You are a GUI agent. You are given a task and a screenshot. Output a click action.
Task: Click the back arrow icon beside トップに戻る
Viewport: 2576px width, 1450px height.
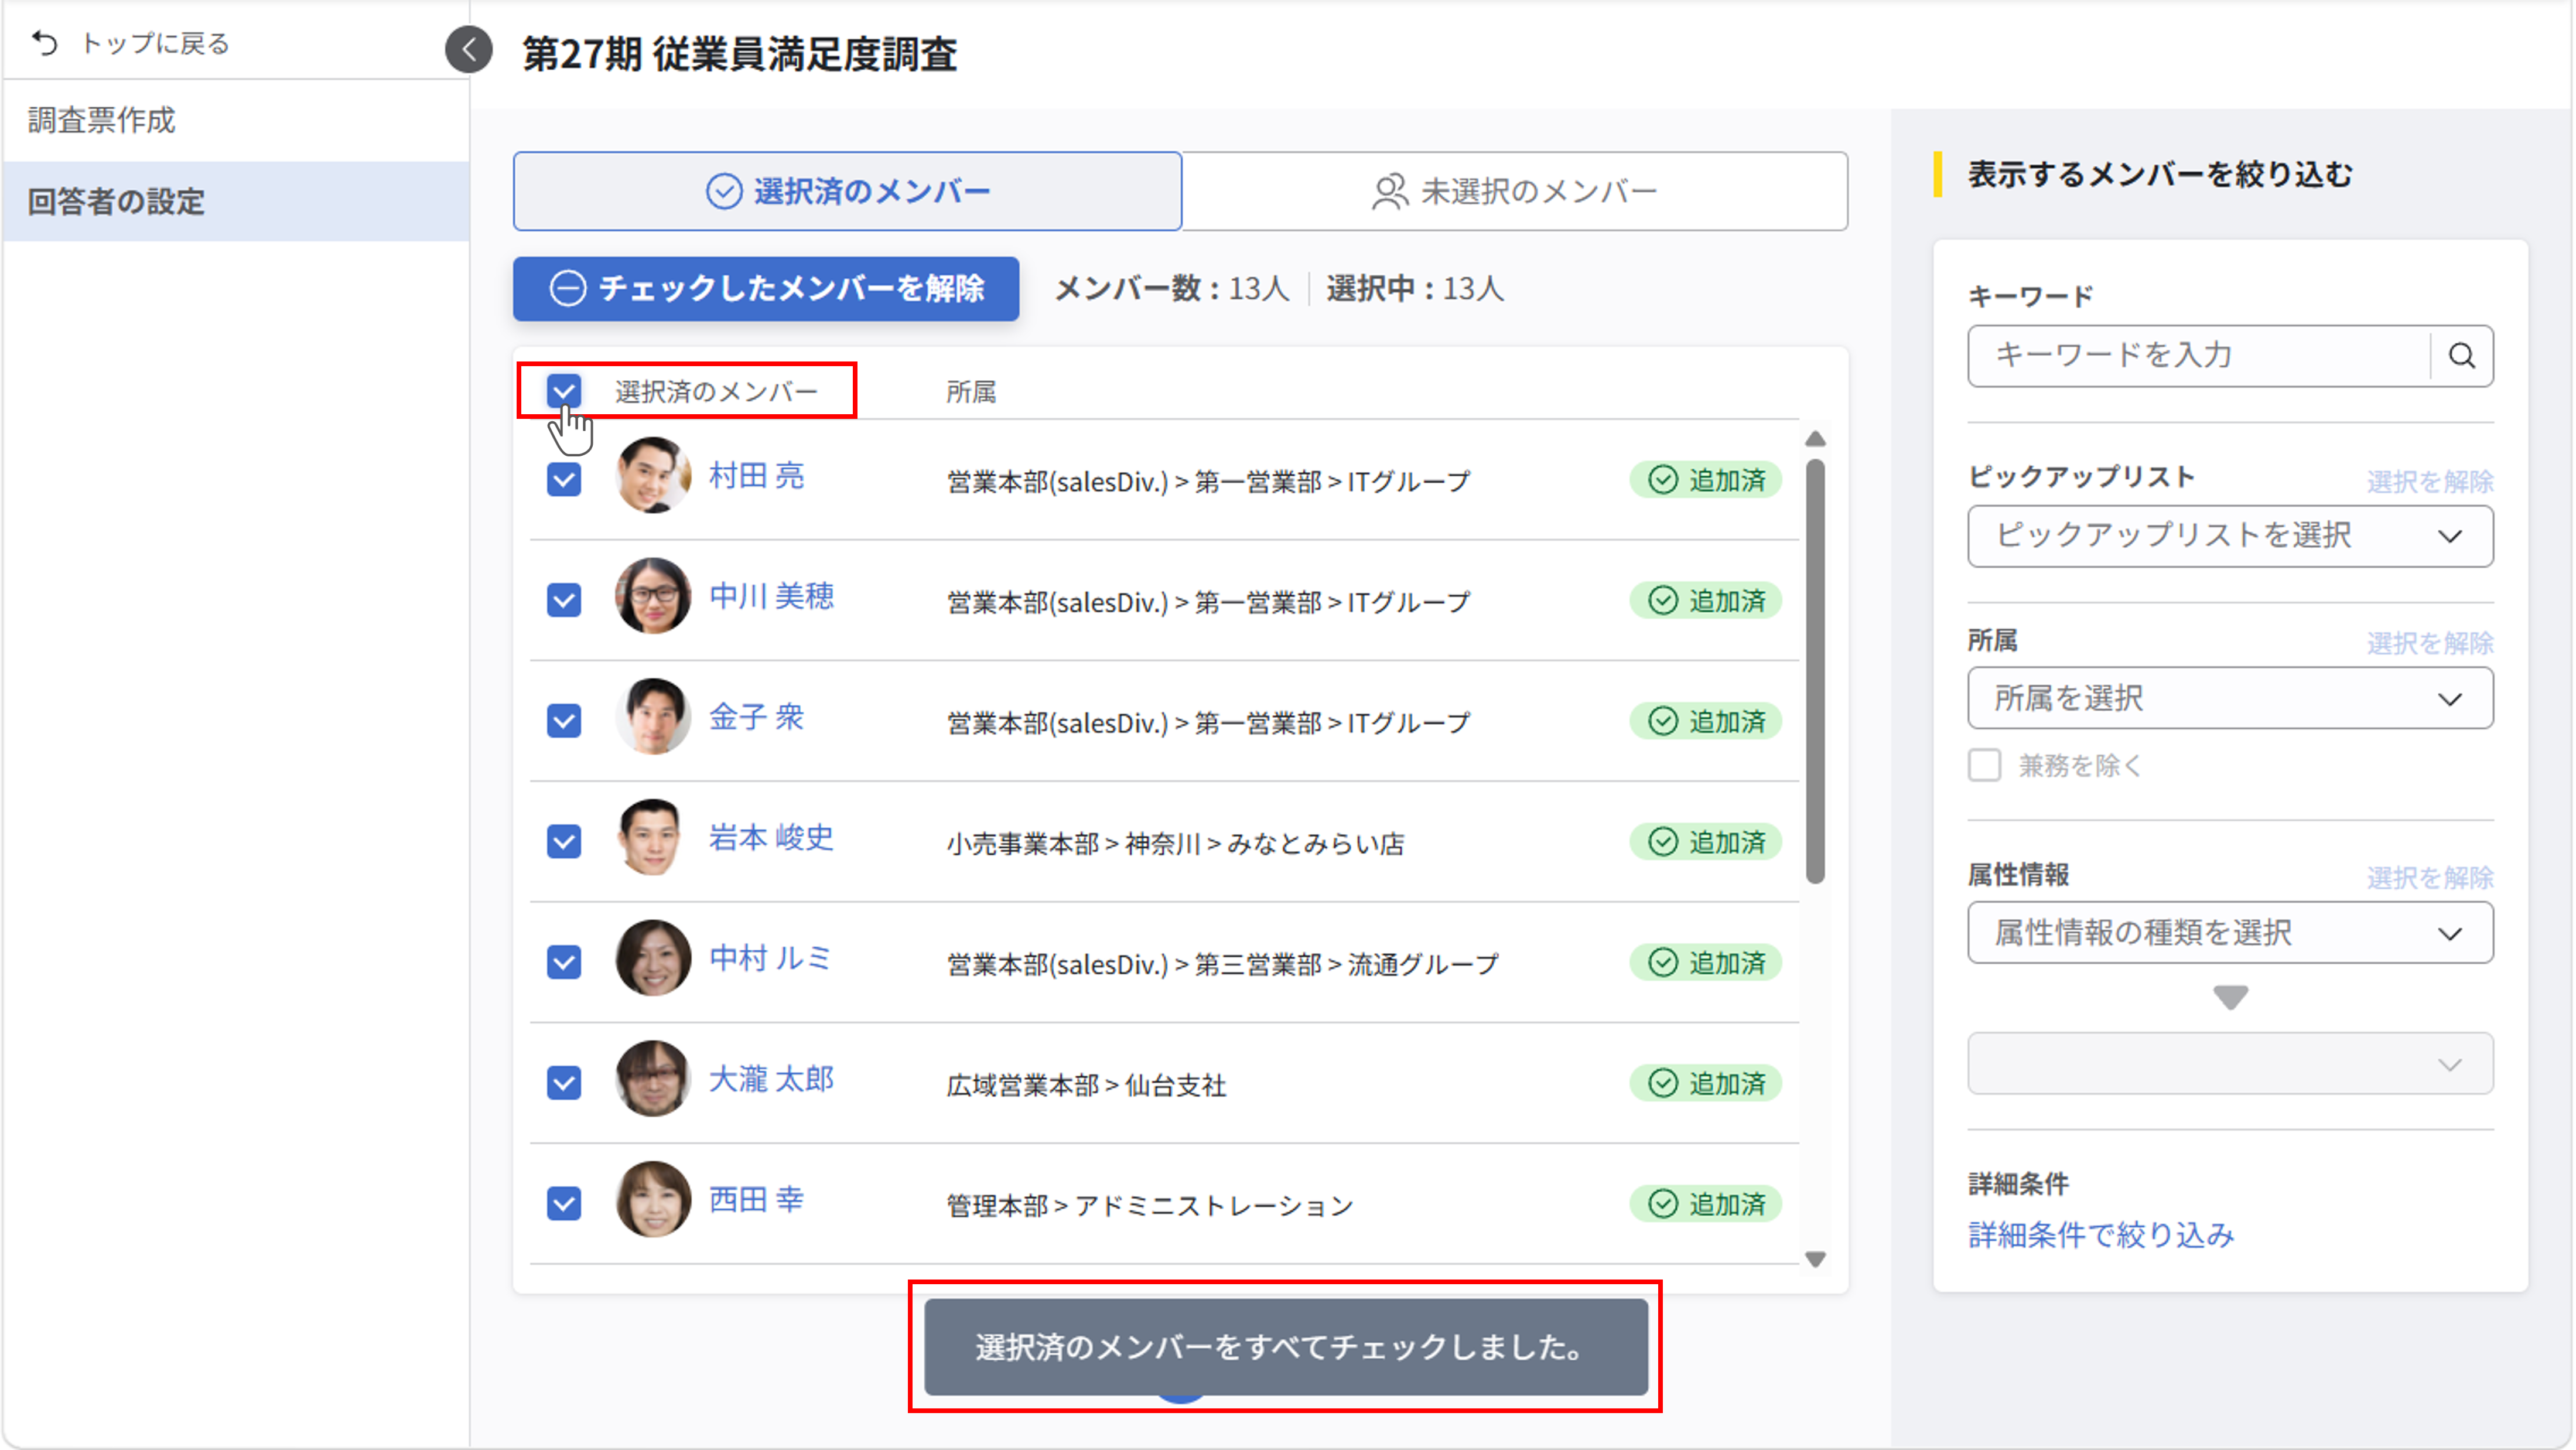coord(44,43)
